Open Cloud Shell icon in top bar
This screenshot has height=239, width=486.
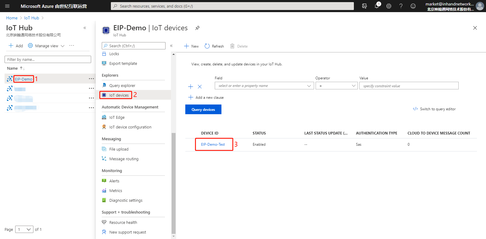[x=364, y=6]
